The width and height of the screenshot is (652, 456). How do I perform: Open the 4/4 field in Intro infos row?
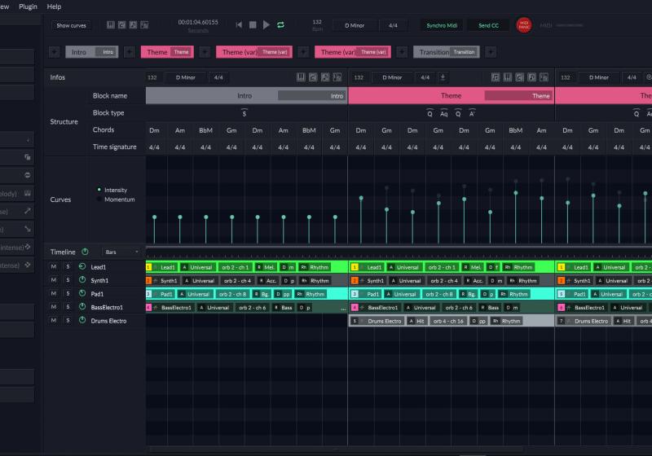[218, 77]
